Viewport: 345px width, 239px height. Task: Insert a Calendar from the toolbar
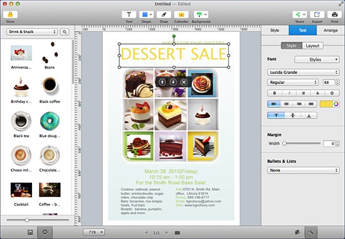[181, 15]
